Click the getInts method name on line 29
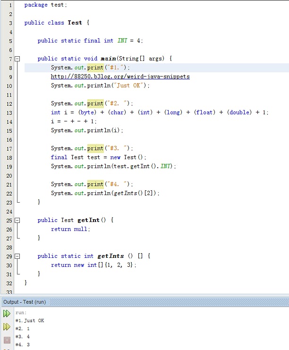This screenshot has width=289, height=350. [110, 256]
